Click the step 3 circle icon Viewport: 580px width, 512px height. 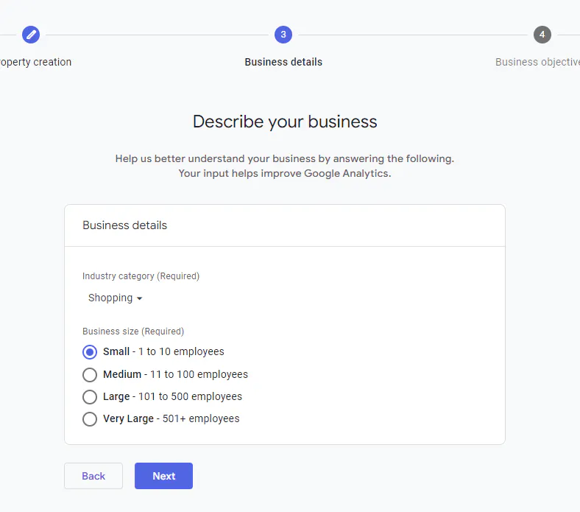pyautogui.click(x=283, y=35)
